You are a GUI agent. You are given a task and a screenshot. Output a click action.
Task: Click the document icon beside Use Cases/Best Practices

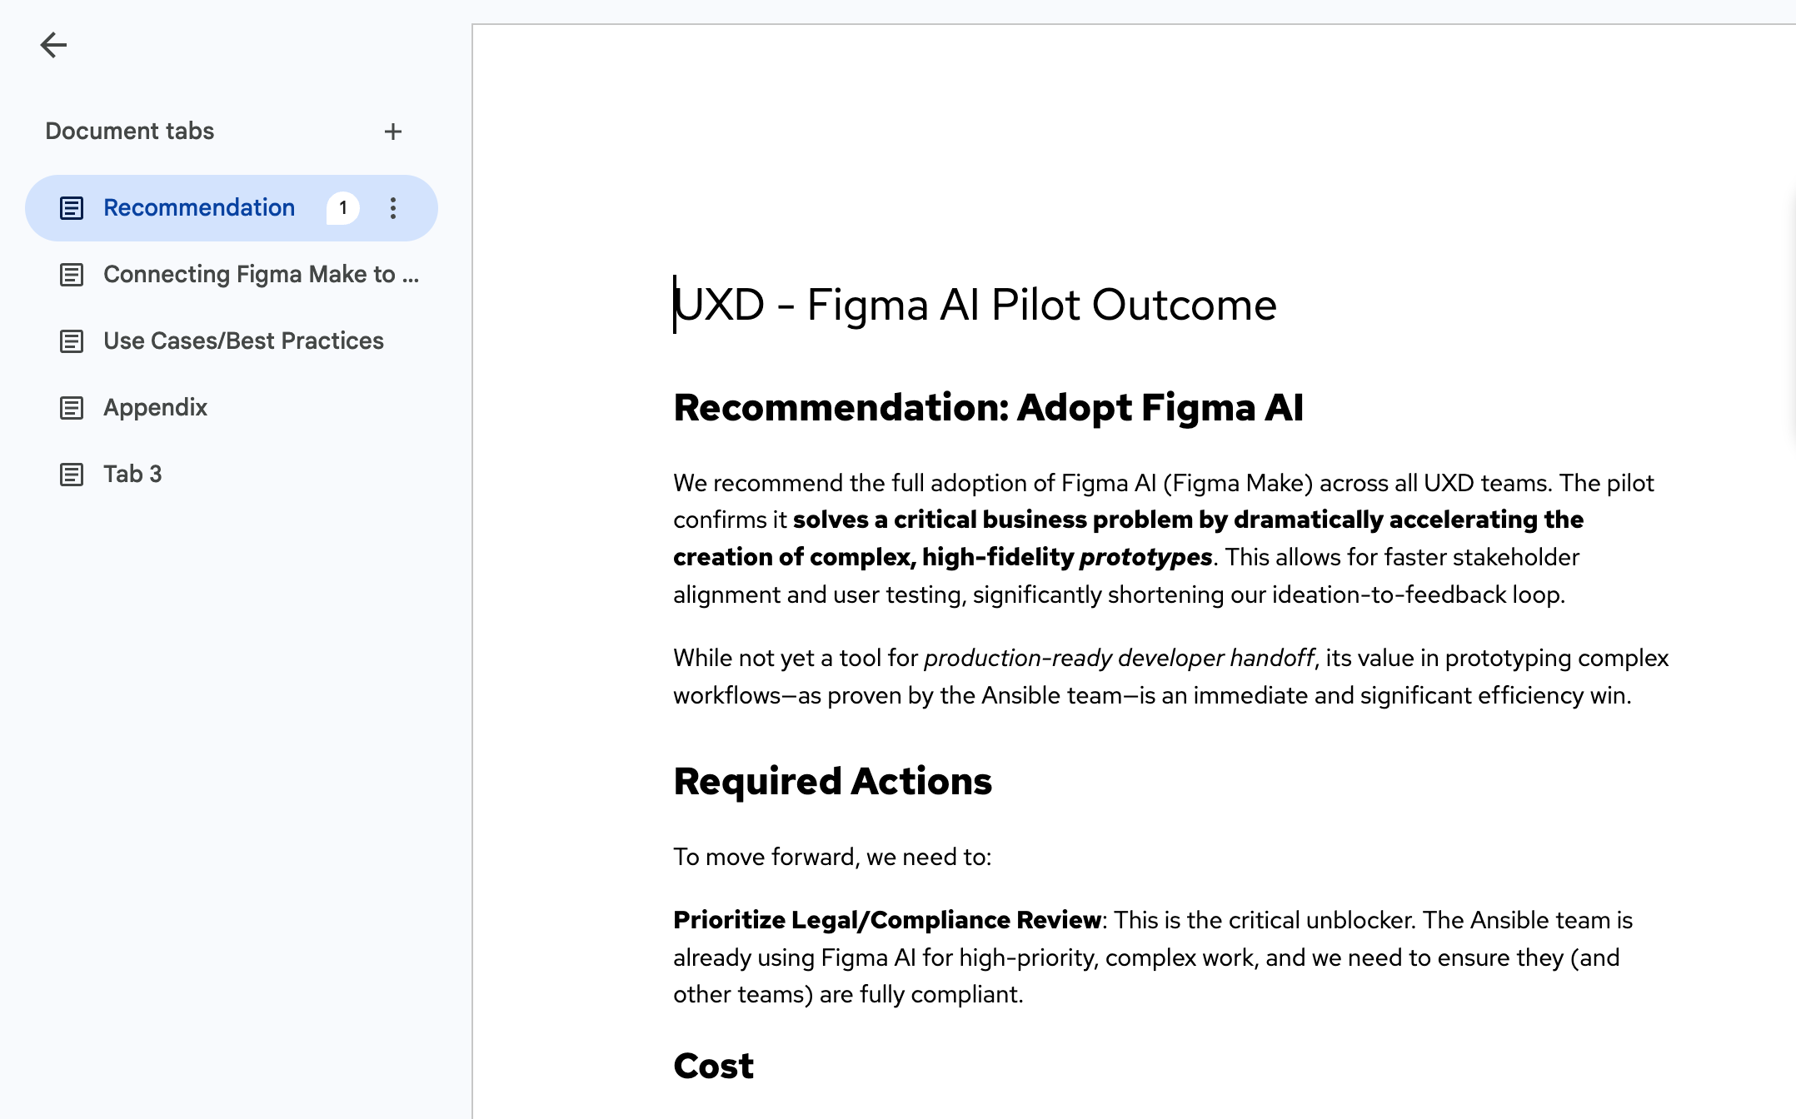click(72, 341)
